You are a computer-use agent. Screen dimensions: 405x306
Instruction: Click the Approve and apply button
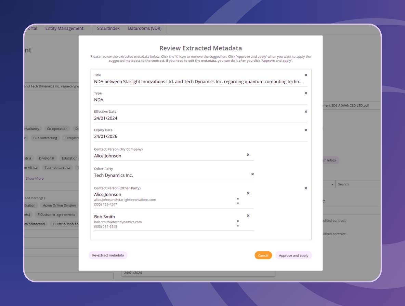tap(293, 255)
